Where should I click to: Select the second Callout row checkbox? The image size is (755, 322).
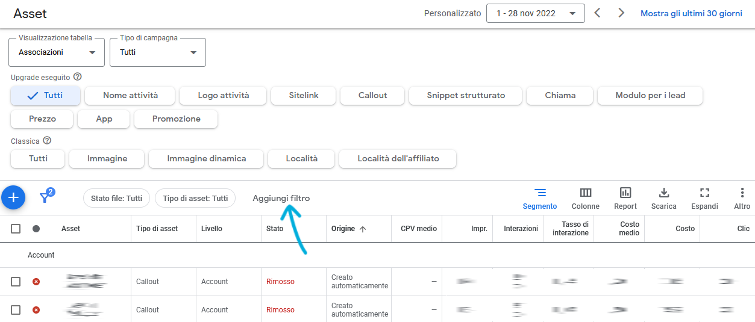[x=16, y=310]
